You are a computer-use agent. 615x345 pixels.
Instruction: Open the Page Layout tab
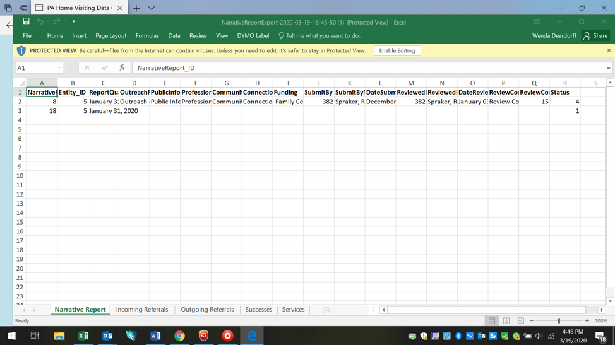(110, 36)
